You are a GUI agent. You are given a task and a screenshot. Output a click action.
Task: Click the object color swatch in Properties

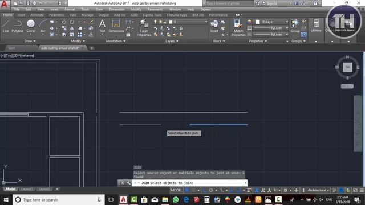pyautogui.click(x=257, y=22)
